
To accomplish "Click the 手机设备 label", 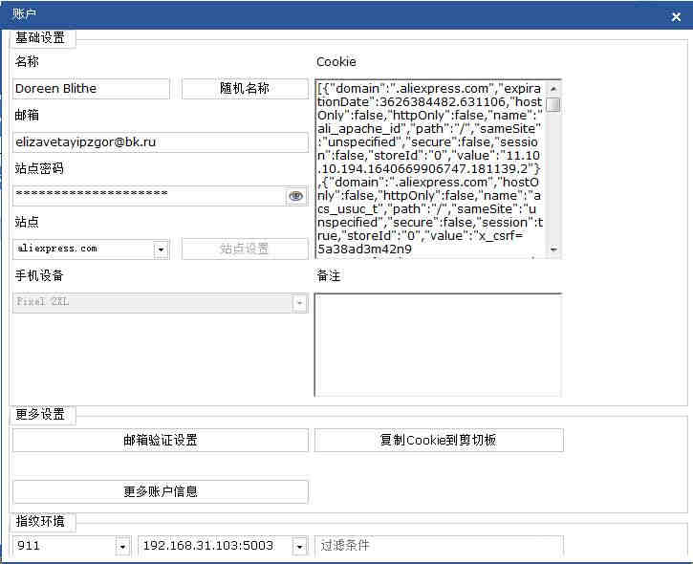I will coord(39,276).
